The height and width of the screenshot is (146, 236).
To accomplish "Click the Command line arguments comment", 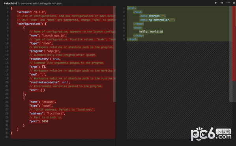I will pyautogui.click(x=67, y=63).
